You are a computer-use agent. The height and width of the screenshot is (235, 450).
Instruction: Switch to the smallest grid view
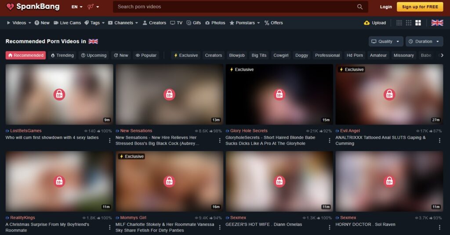[x=399, y=23]
